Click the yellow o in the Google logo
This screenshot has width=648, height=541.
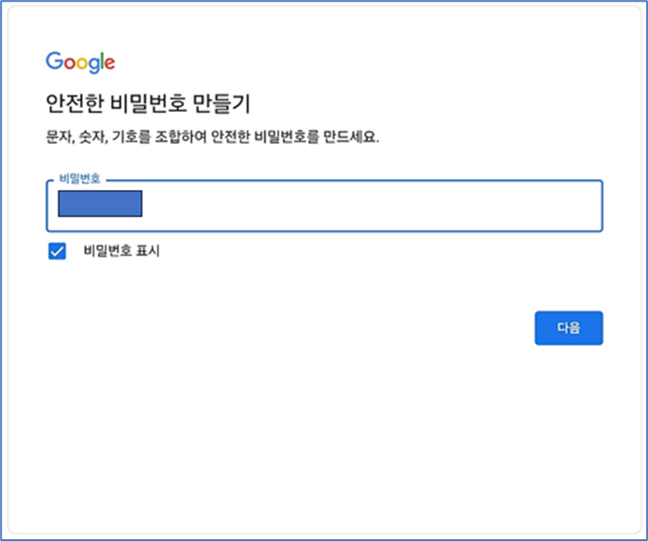pos(82,63)
